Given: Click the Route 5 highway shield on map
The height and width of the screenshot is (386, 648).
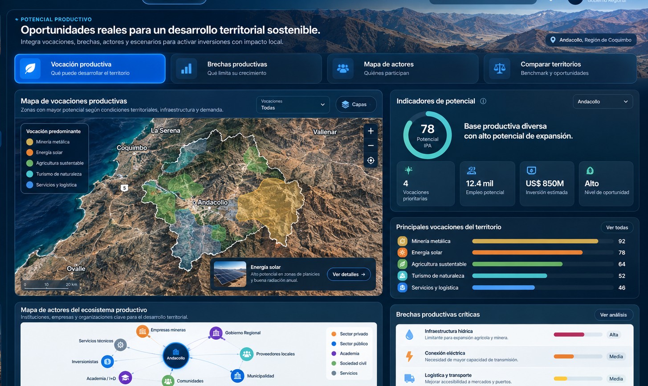Looking at the screenshot, I should point(125,188).
